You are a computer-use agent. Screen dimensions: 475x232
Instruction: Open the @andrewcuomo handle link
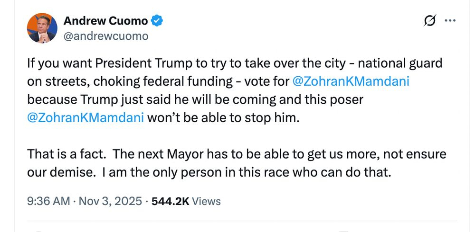106,36
